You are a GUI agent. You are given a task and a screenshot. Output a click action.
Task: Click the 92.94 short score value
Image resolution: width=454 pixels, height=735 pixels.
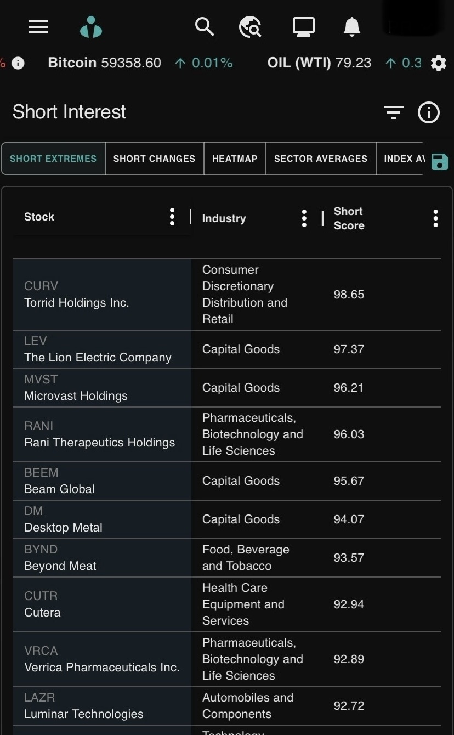coord(349,604)
